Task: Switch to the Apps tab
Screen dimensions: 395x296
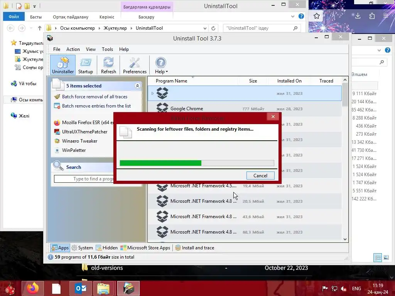Action: click(x=60, y=248)
